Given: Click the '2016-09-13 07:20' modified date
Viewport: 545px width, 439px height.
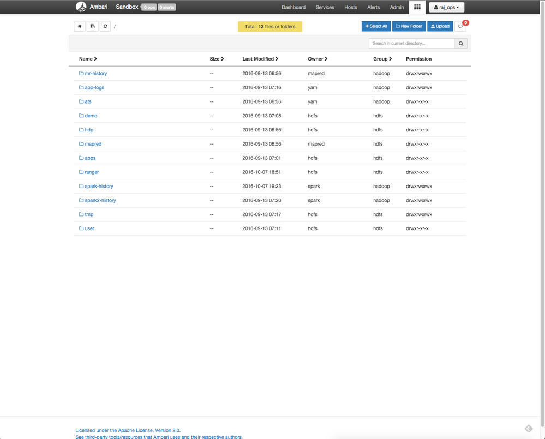Looking at the screenshot, I should (262, 200).
